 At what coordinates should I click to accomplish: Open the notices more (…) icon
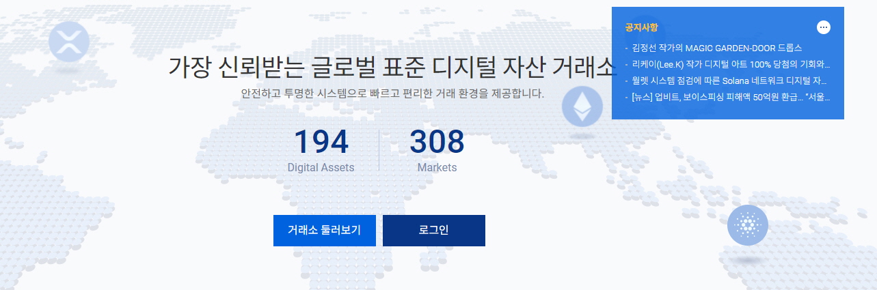(824, 27)
